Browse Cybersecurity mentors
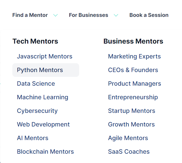The height and width of the screenshot is (163, 182). 37,111
